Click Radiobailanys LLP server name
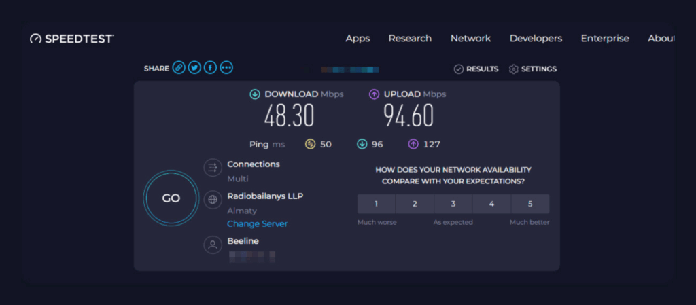The image size is (696, 305). point(266,196)
